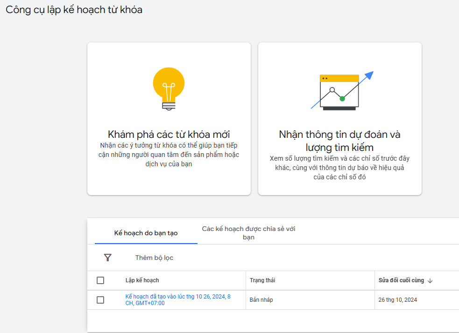This screenshot has height=333, width=459.
Task: Select the Kế hoạch do bạn tạo tab
Action: [146, 232]
